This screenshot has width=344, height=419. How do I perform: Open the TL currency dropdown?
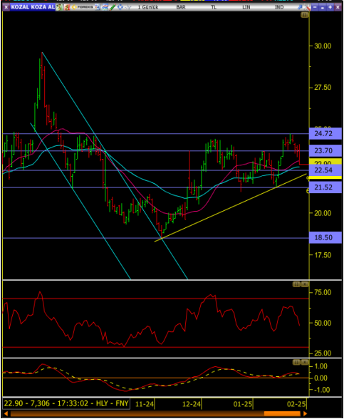pyautogui.click(x=214, y=7)
